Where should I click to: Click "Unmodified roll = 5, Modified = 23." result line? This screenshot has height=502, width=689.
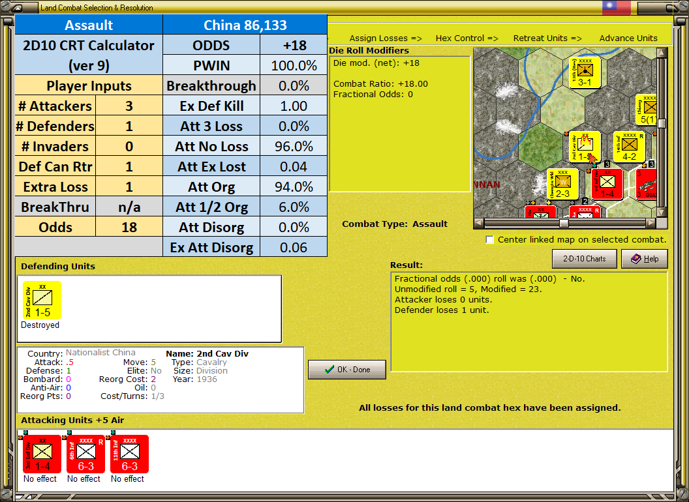click(468, 289)
